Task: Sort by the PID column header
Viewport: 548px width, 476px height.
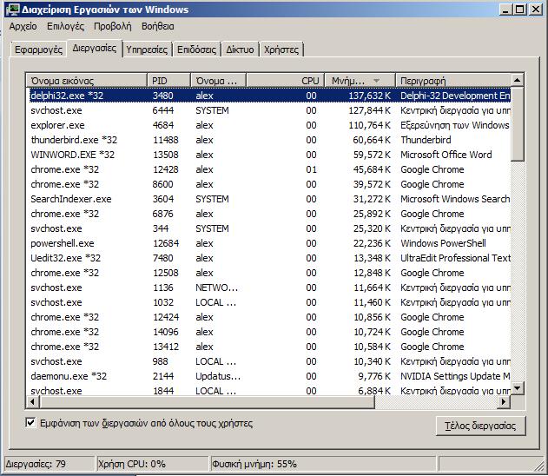Action: pos(168,81)
